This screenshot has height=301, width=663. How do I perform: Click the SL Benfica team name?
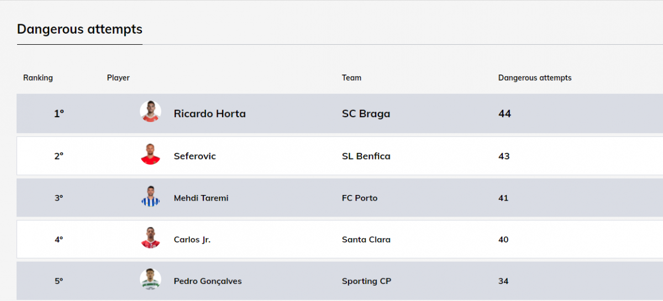[x=366, y=156]
